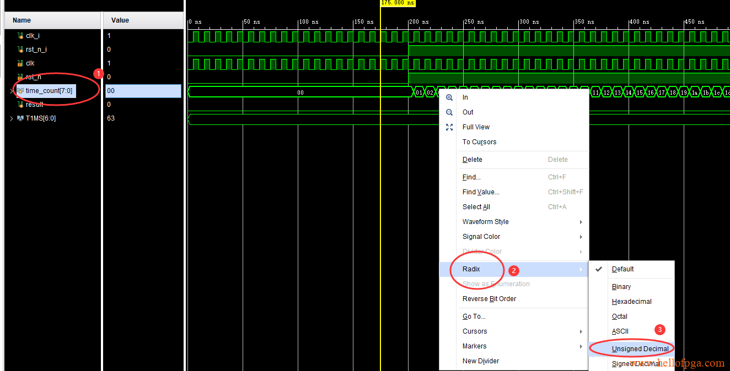Image resolution: width=730 pixels, height=371 pixels.
Task: Choose Reverse Bit Order menu item
Action: point(489,299)
